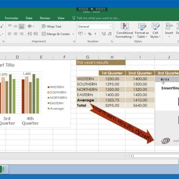Apply Comma Style
The height and width of the screenshot is (179, 179).
95,34
